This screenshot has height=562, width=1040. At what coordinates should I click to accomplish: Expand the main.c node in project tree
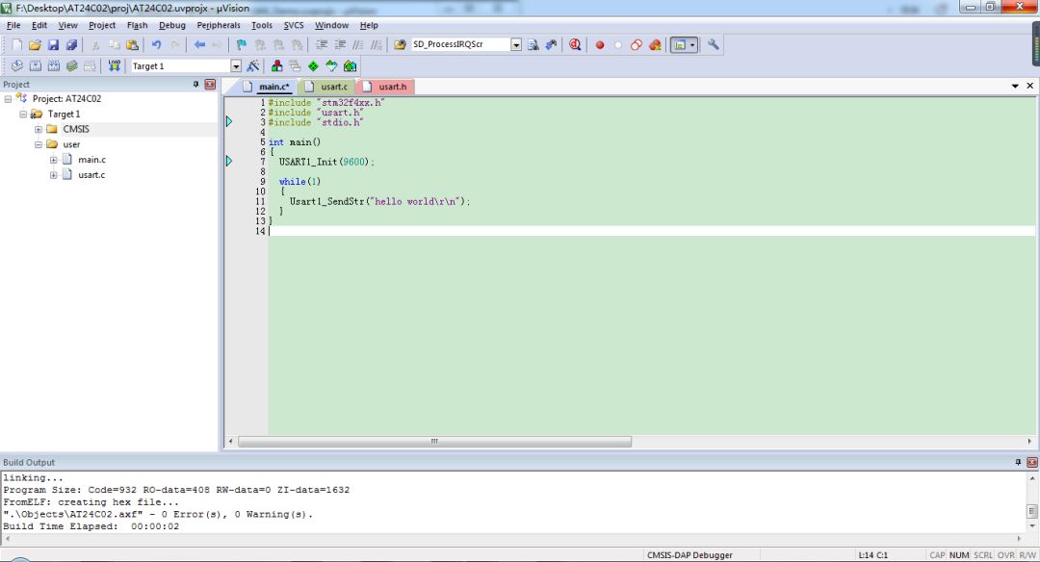[54, 160]
